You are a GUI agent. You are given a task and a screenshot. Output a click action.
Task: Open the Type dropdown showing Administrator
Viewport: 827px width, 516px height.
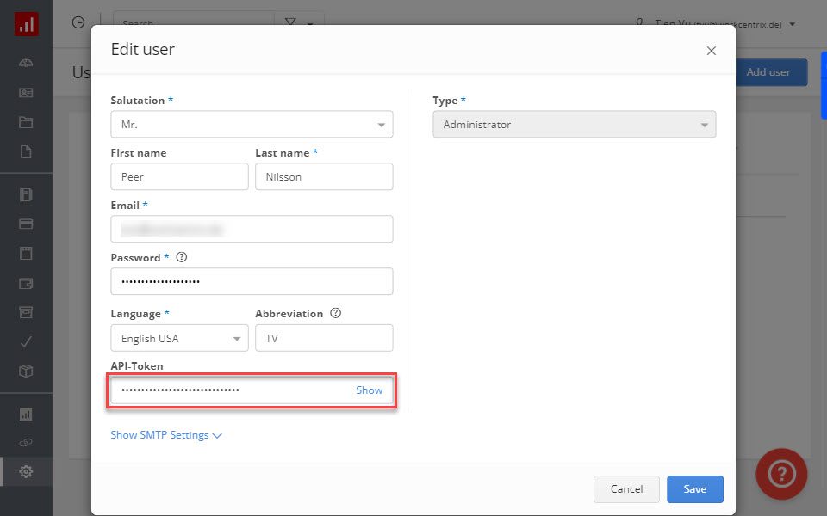(575, 124)
